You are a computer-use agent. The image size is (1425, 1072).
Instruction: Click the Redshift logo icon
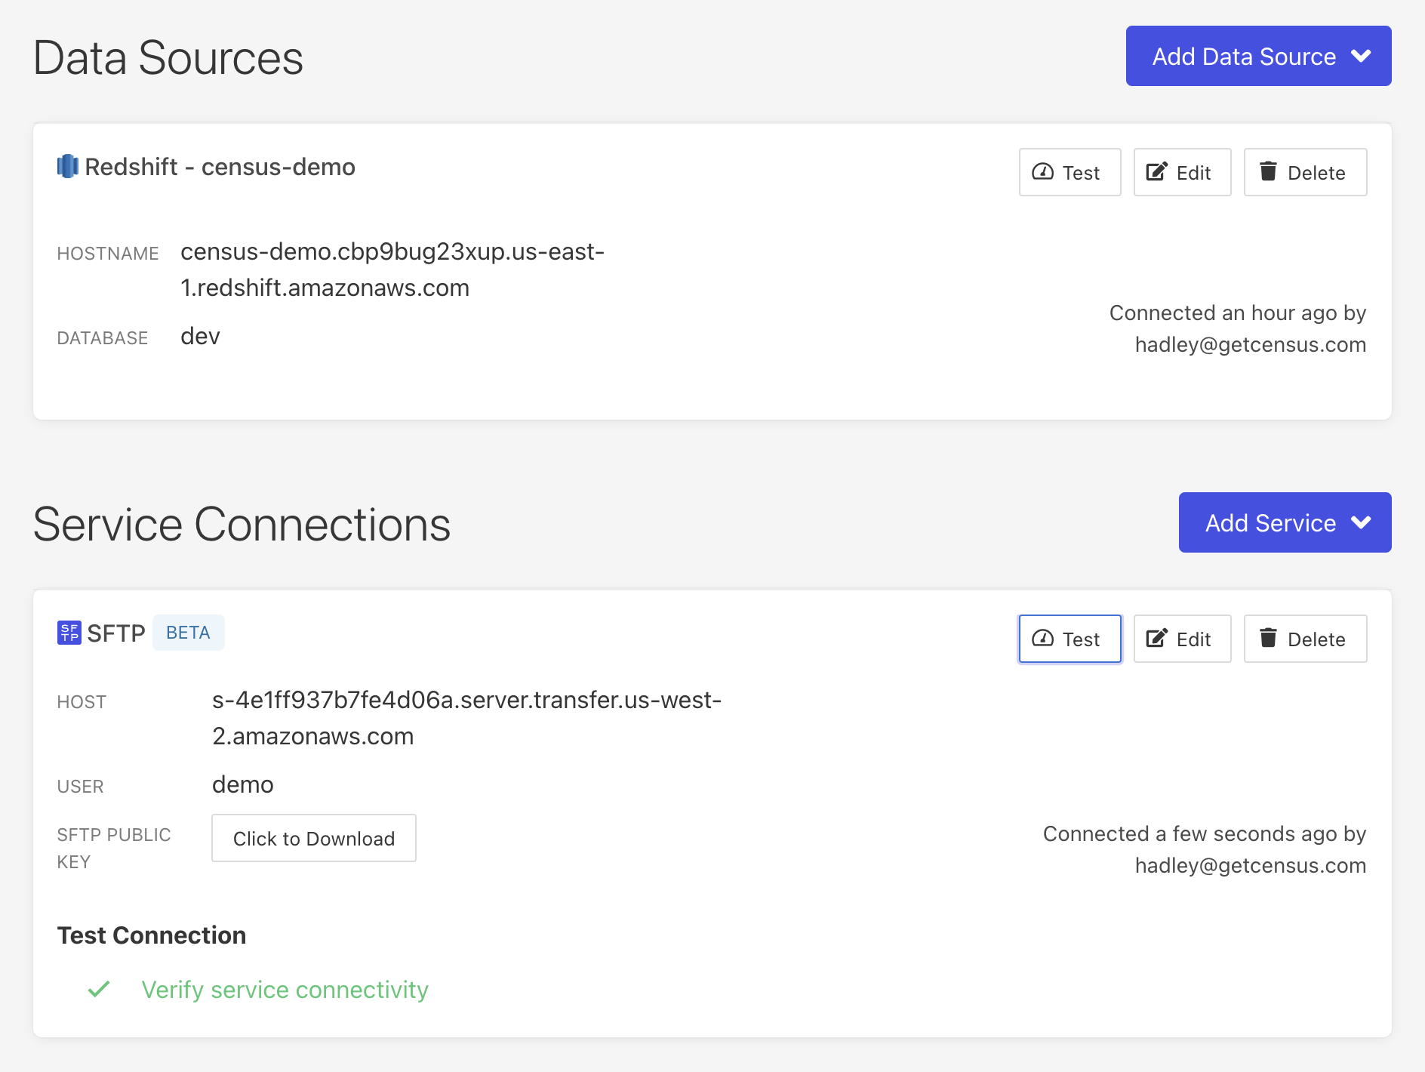68,166
